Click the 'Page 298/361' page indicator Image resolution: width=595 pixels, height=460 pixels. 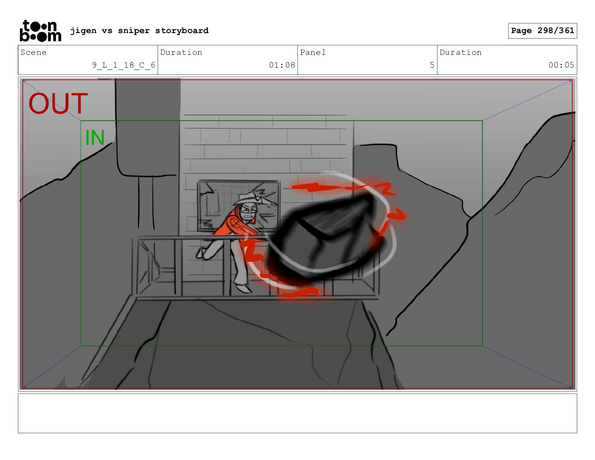pyautogui.click(x=542, y=30)
